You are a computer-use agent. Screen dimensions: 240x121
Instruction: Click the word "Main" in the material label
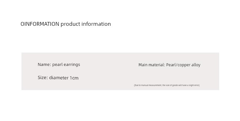(x=143, y=65)
